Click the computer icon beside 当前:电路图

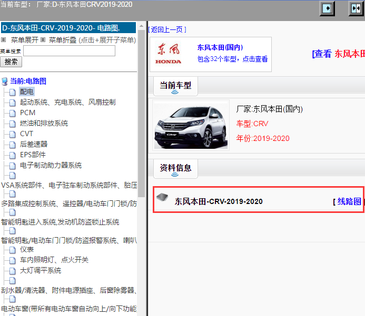click(4, 81)
